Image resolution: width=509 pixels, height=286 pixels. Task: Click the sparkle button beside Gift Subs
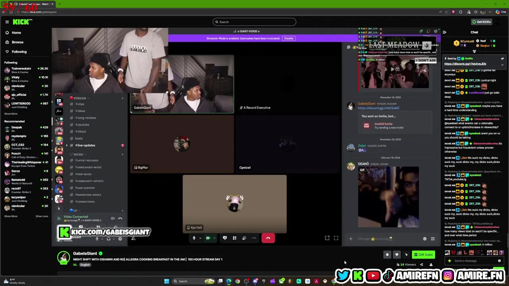pyautogui.click(x=406, y=255)
